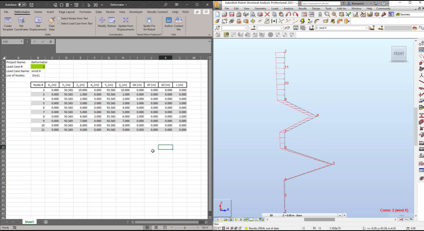Click the red Delete X icon in Robot toolbar
Image resolution: width=424 pixels, height=231 pixels.
coord(267,14)
